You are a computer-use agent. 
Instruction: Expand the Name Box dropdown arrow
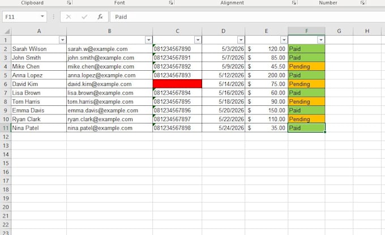(42, 16)
